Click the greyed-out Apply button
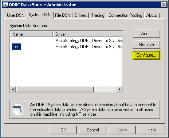Viewport: 169px width, 138px height. 122,130
